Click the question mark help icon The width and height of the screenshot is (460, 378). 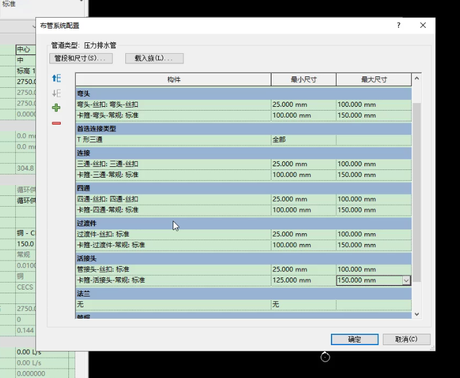399,25
